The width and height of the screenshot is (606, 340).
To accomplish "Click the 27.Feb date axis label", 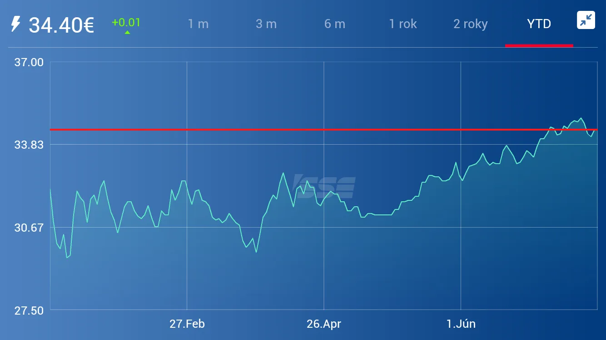I will coord(187,324).
